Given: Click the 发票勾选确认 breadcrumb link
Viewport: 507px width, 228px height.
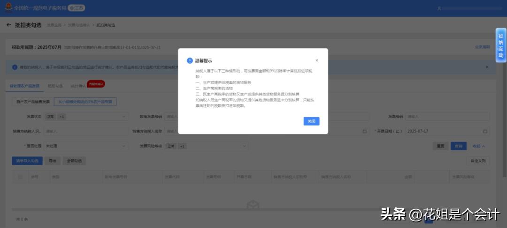Looking at the screenshot, I should click(x=78, y=25).
